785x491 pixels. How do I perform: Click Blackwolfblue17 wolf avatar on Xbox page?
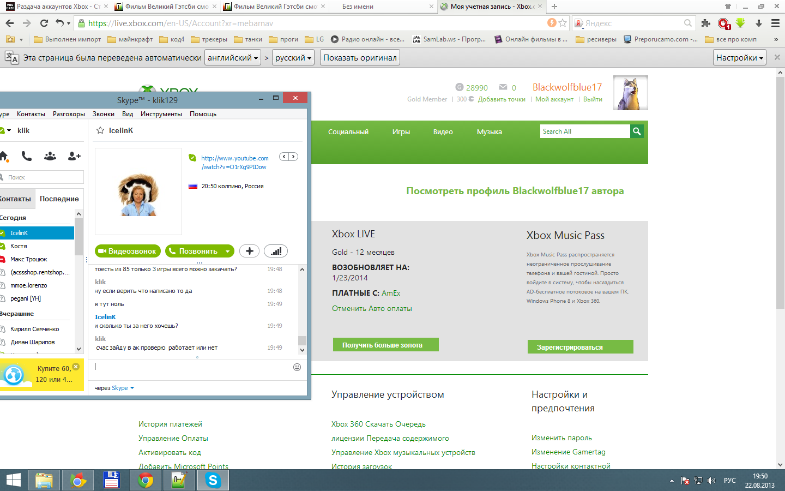coord(631,93)
